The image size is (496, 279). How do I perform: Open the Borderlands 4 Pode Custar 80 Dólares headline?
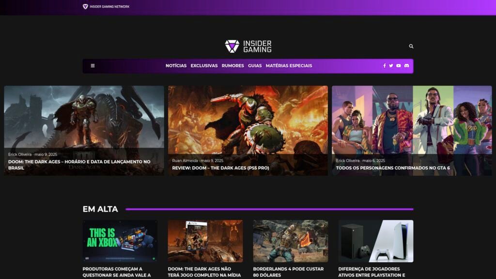(x=288, y=272)
